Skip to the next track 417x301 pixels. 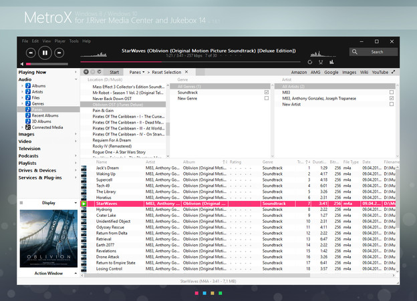[x=59, y=53]
